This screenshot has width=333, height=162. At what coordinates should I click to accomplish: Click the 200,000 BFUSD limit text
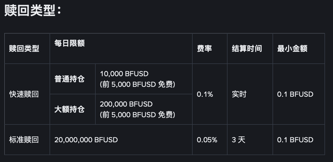[x=126, y=104]
